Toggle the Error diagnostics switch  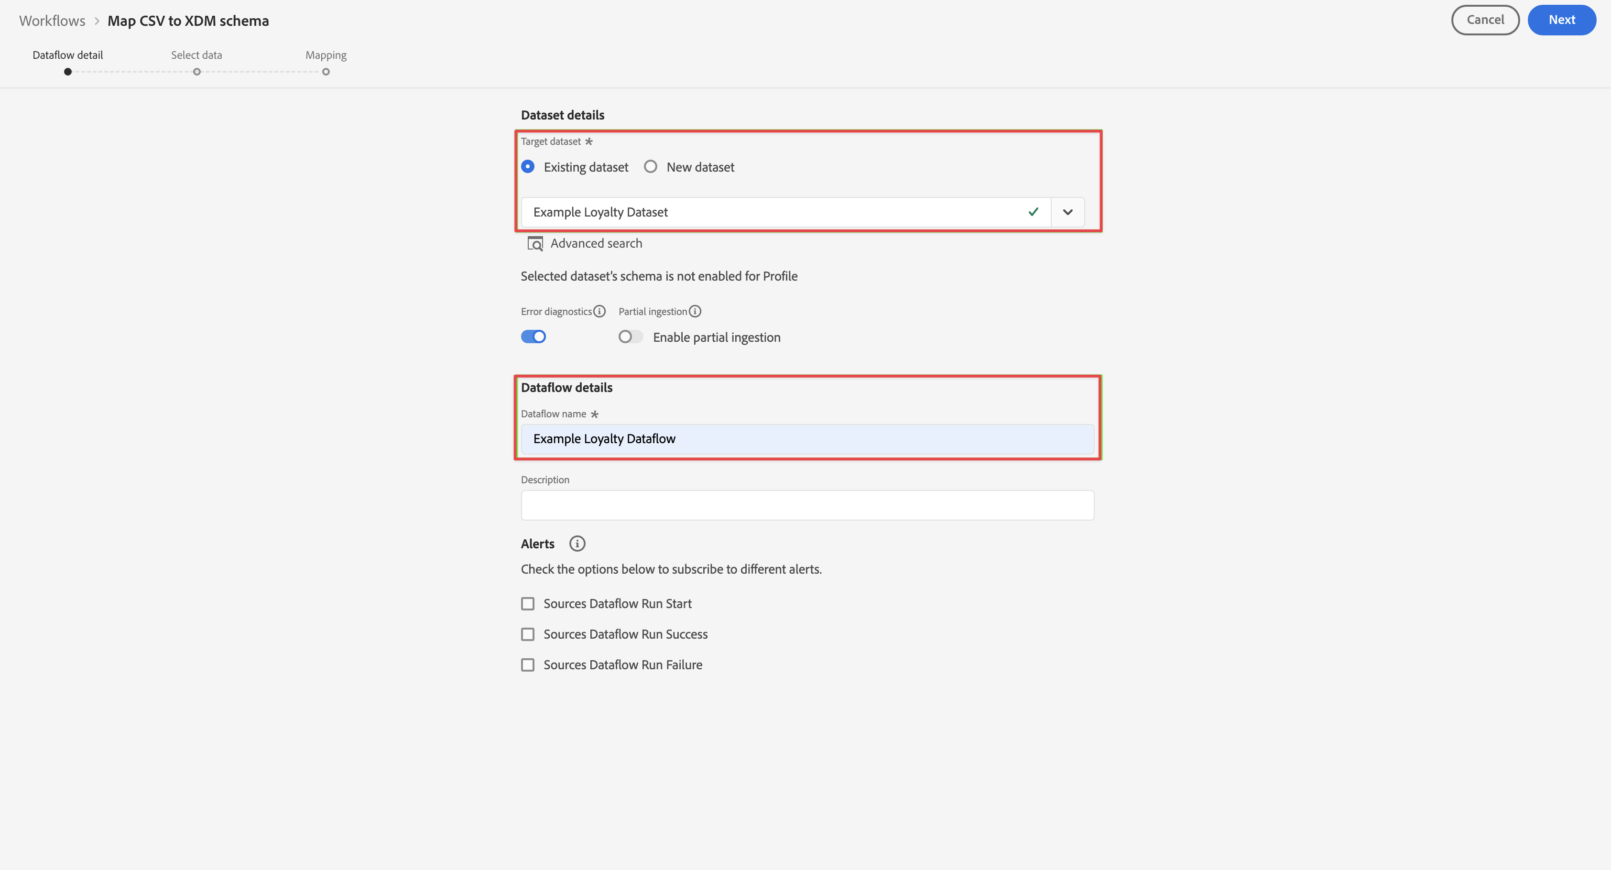pyautogui.click(x=533, y=337)
